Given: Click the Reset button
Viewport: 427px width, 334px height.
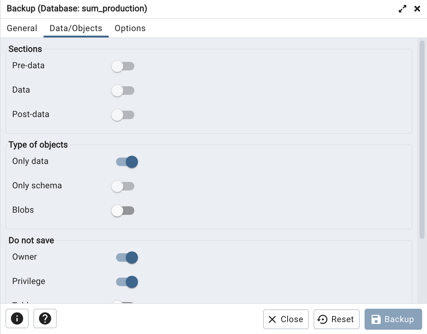Looking at the screenshot, I should [337, 319].
